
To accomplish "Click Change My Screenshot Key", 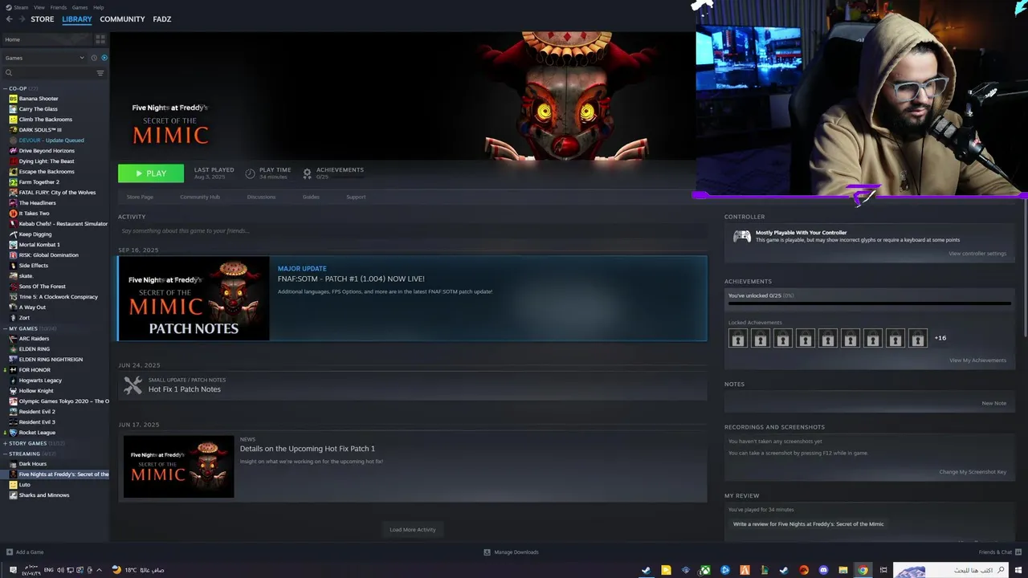I will click(x=973, y=472).
